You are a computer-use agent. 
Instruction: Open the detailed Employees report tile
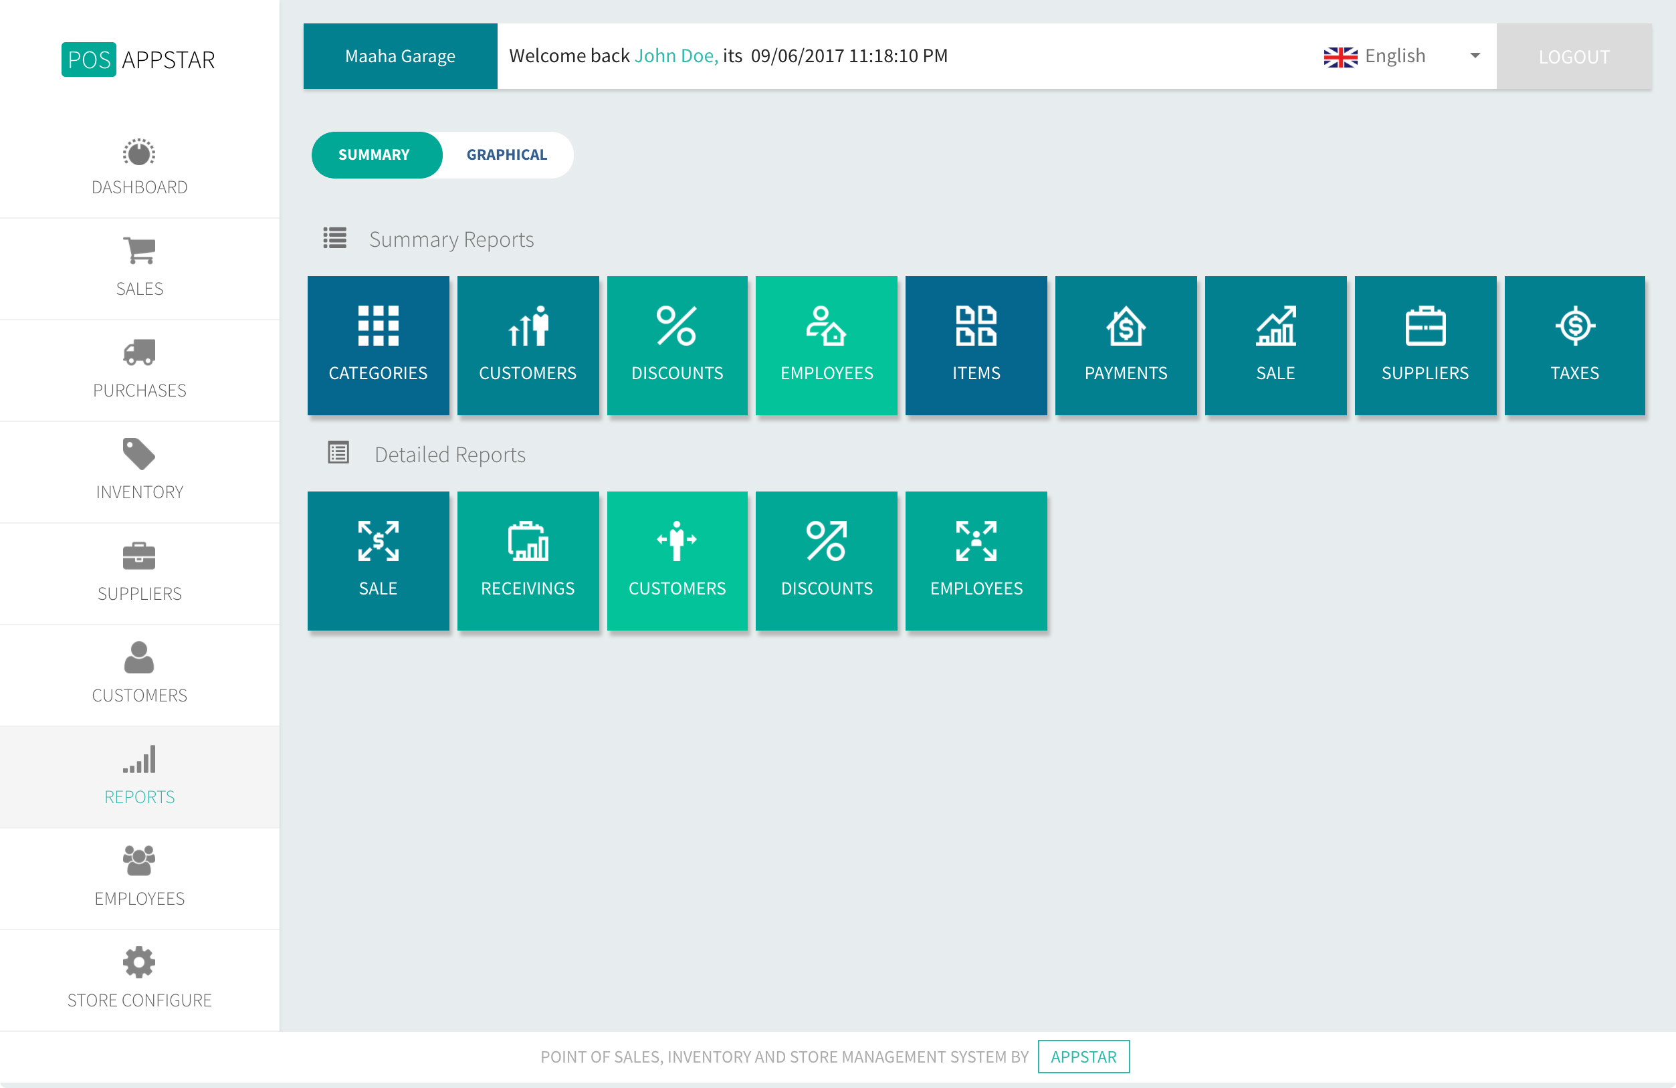click(976, 560)
